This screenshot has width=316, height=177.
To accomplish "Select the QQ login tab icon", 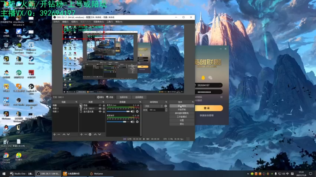I will click(203, 77).
